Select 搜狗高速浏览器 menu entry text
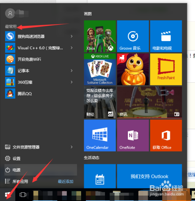The height and width of the screenshot is (201, 195). click(x=31, y=36)
